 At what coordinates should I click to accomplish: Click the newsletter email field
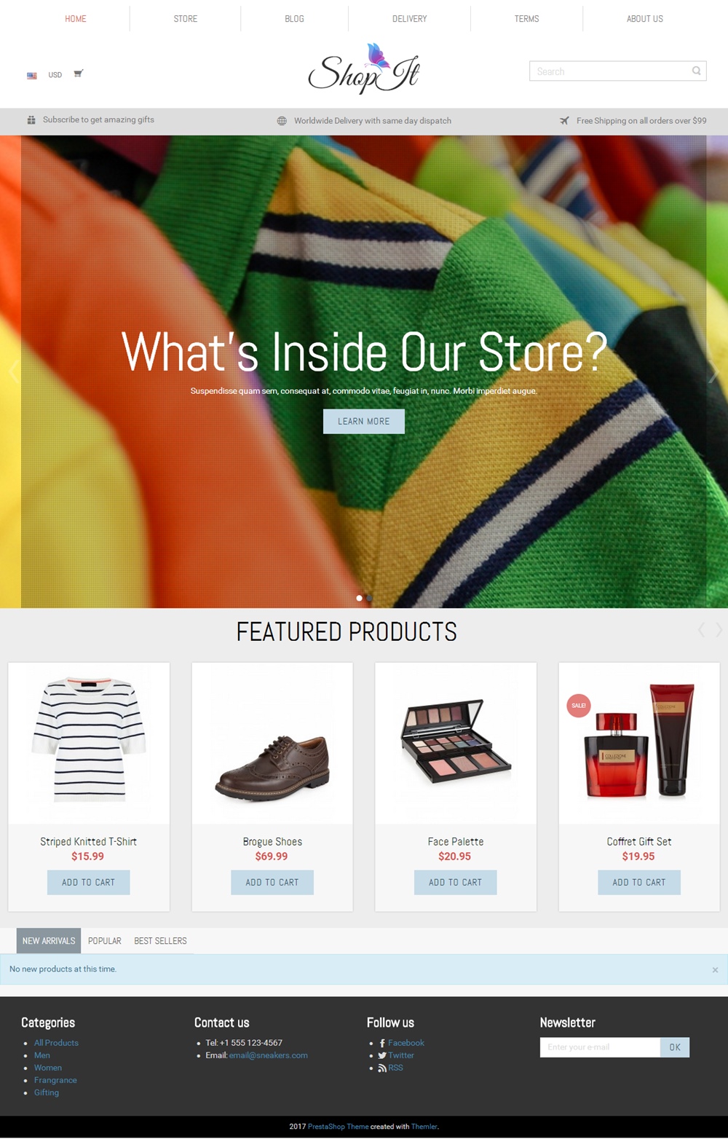600,1047
